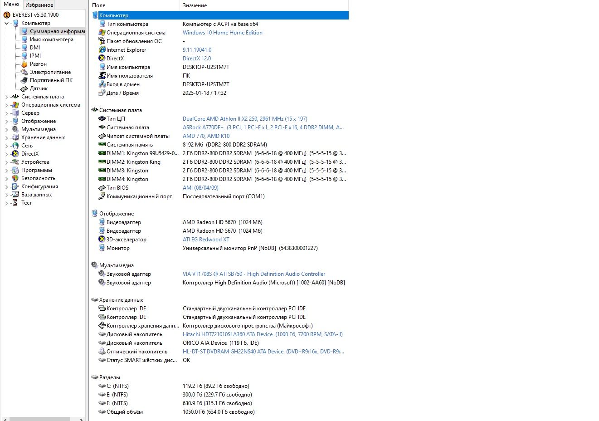599x421 pixels.
Task: Click the Программы icon in sidebar
Action: 15,170
